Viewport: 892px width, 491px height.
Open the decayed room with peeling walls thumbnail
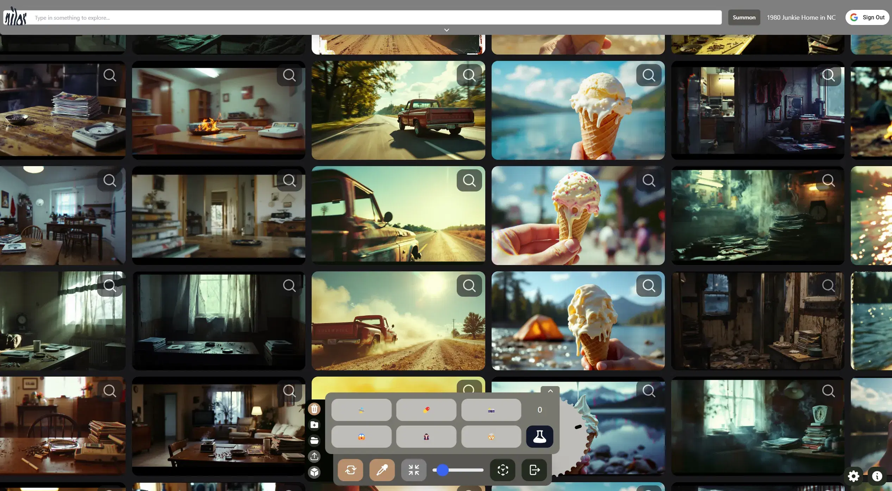click(x=757, y=321)
